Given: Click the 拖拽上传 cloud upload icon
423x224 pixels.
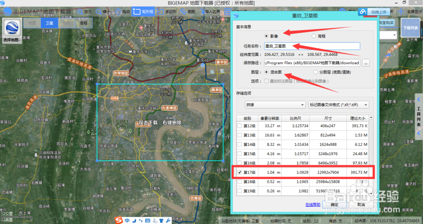Looking at the screenshot, I should point(363,11).
